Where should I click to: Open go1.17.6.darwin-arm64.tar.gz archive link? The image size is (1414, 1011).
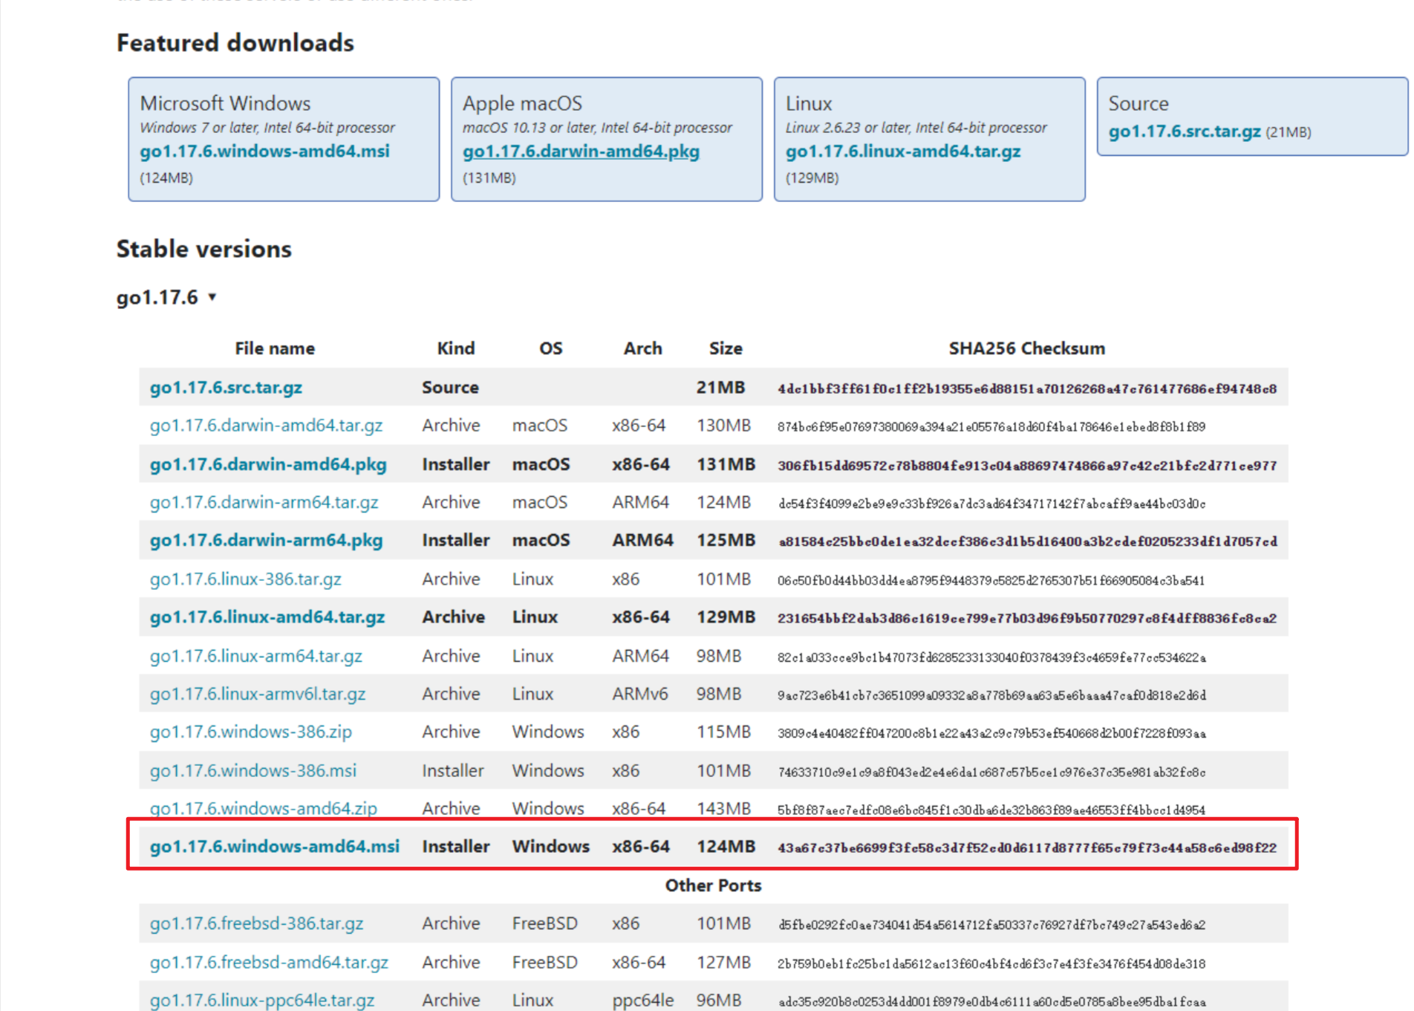[264, 503]
